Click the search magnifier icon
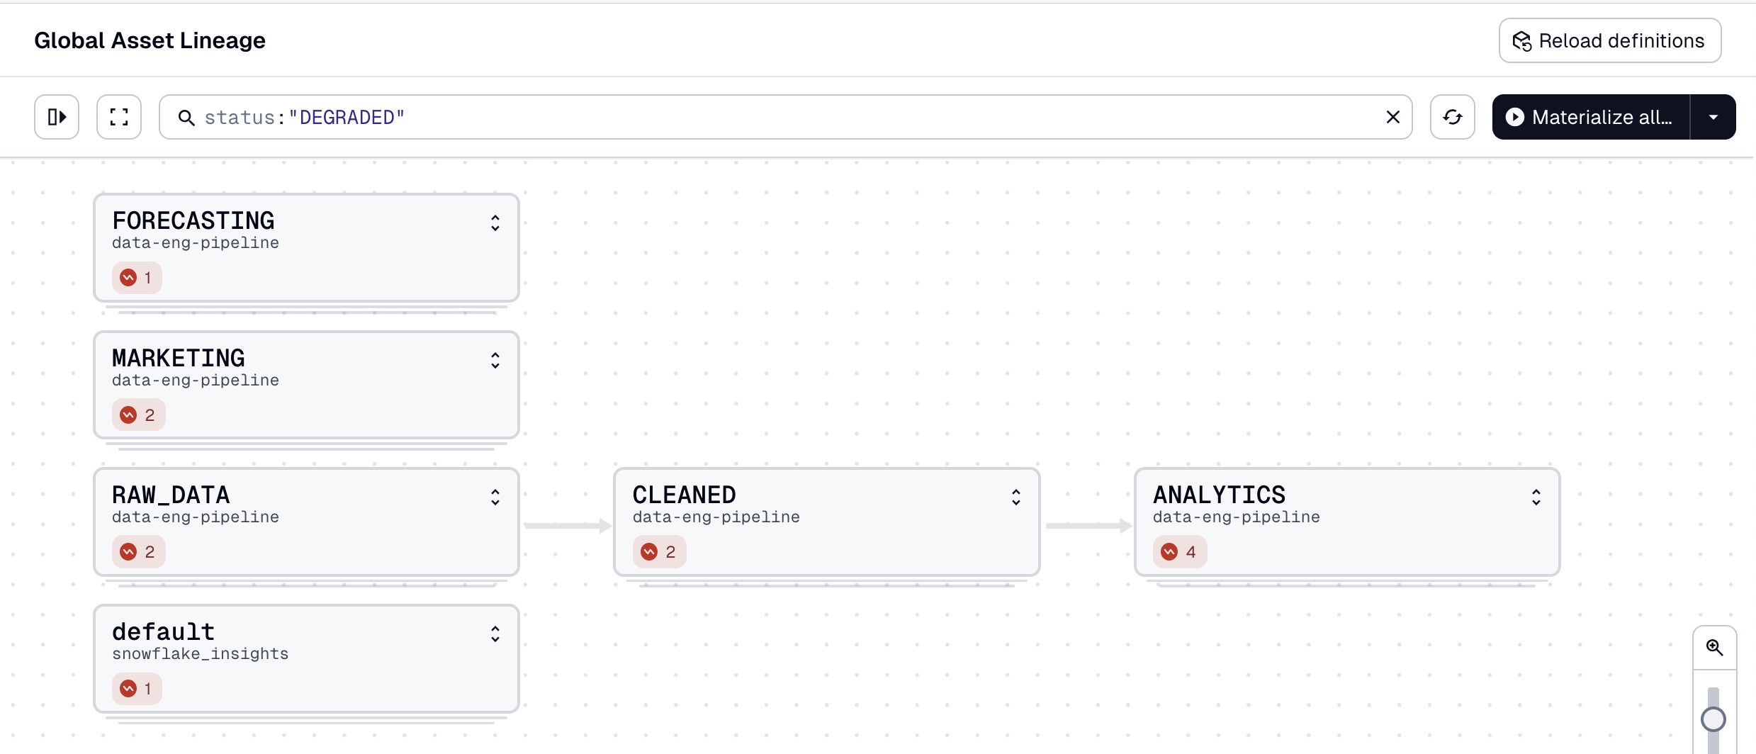The height and width of the screenshot is (754, 1756). pyautogui.click(x=186, y=118)
